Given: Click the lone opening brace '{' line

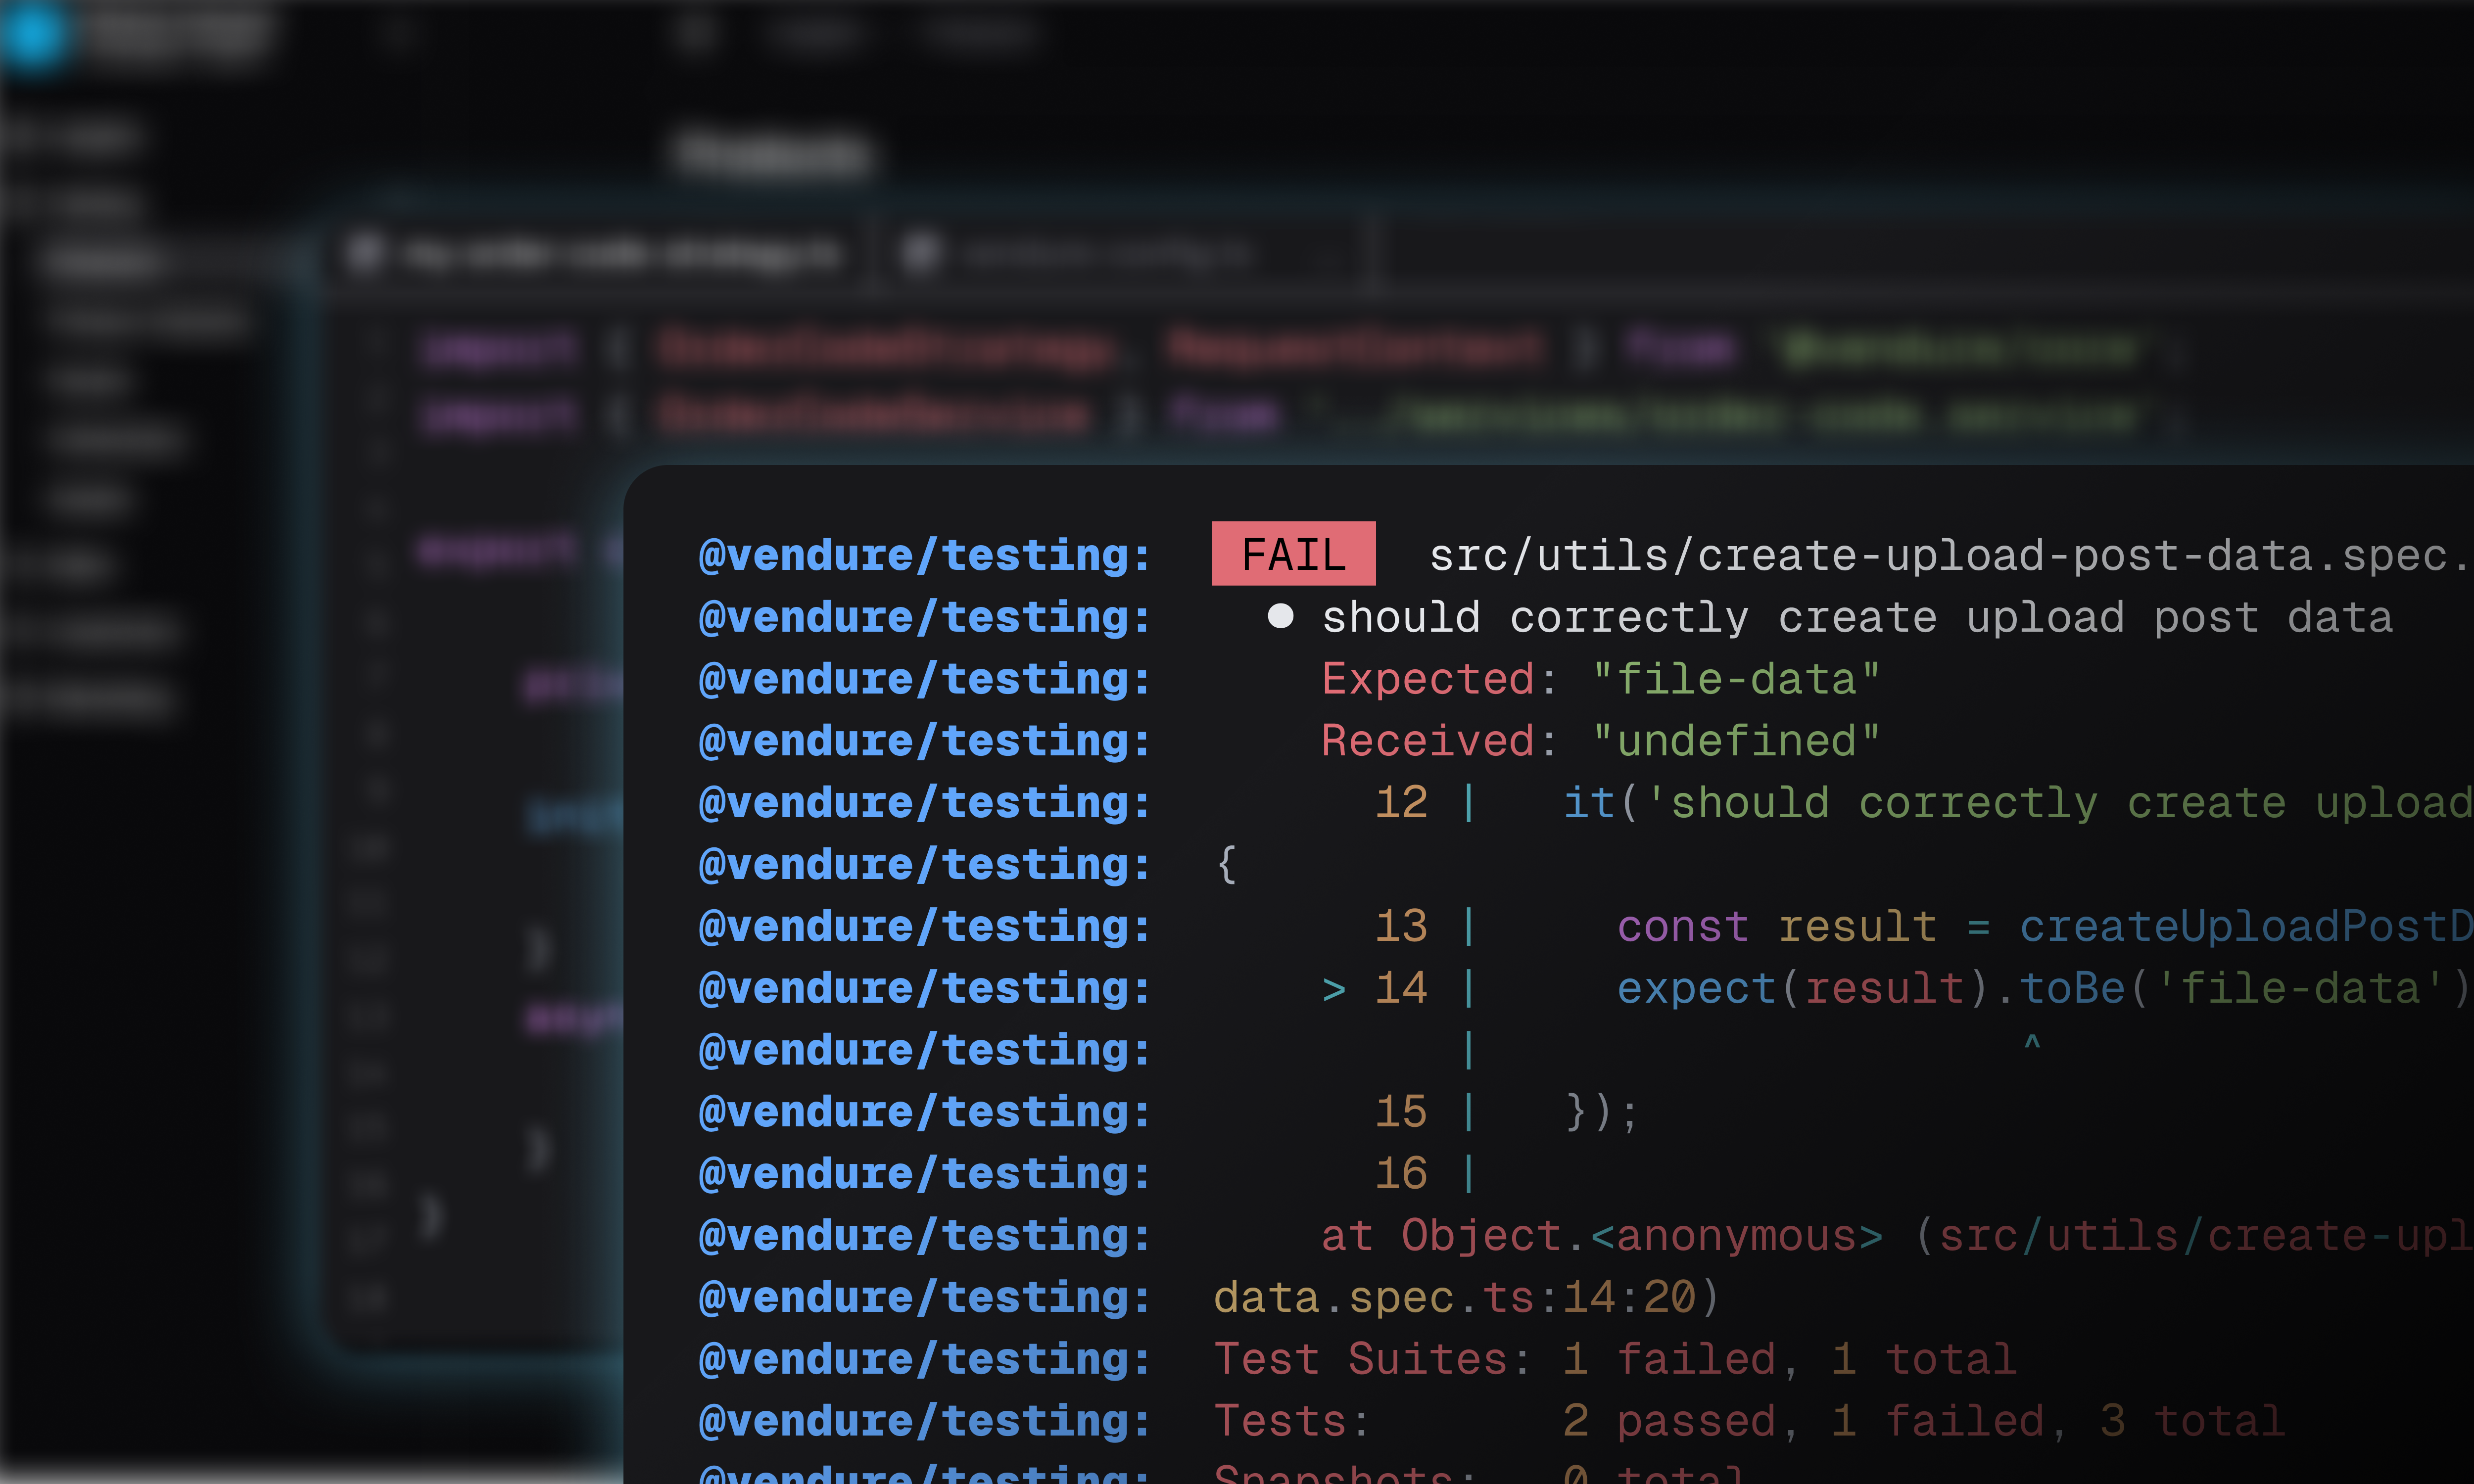Looking at the screenshot, I should coord(1227,864).
